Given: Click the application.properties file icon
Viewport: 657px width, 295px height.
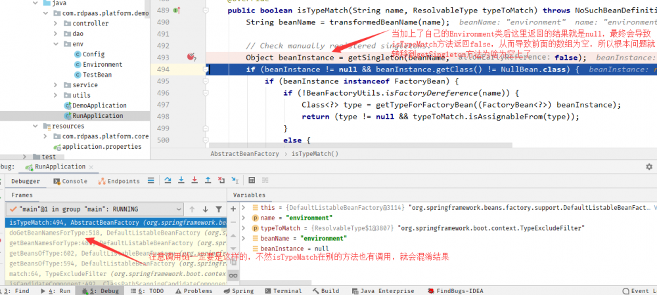Looking at the screenshot, I should click(57, 147).
